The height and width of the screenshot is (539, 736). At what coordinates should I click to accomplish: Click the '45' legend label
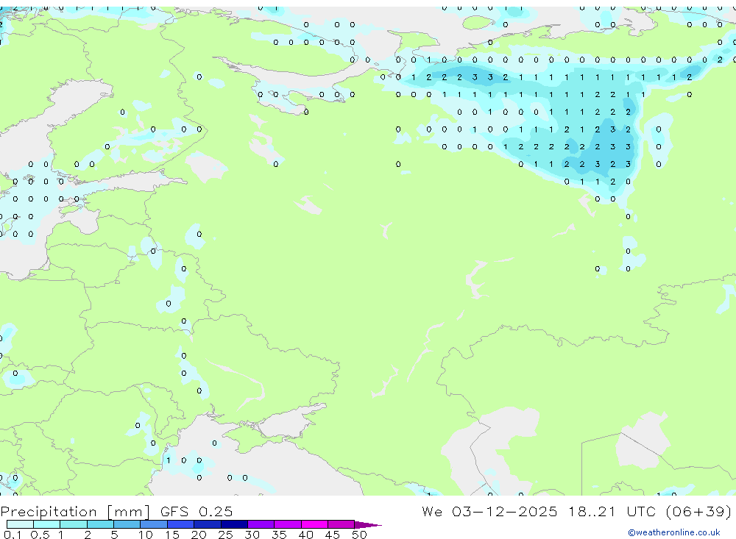333,535
